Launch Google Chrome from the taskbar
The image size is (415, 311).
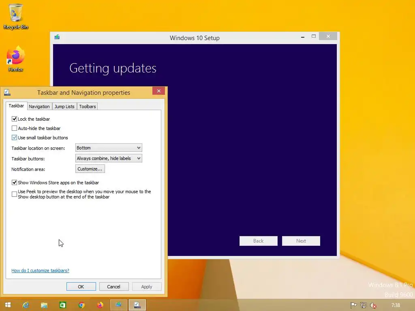click(81, 305)
